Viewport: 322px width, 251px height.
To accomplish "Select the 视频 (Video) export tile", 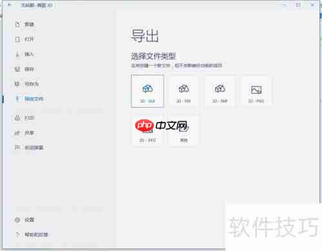I will [184, 131].
